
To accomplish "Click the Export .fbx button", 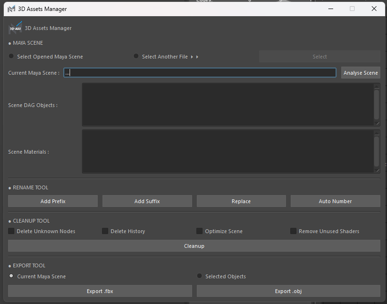I will point(100,291).
